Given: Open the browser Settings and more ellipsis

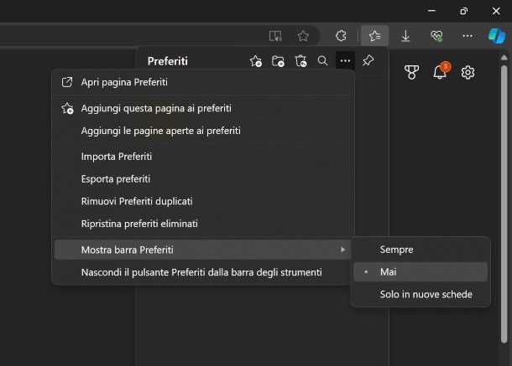Looking at the screenshot, I should point(468,36).
